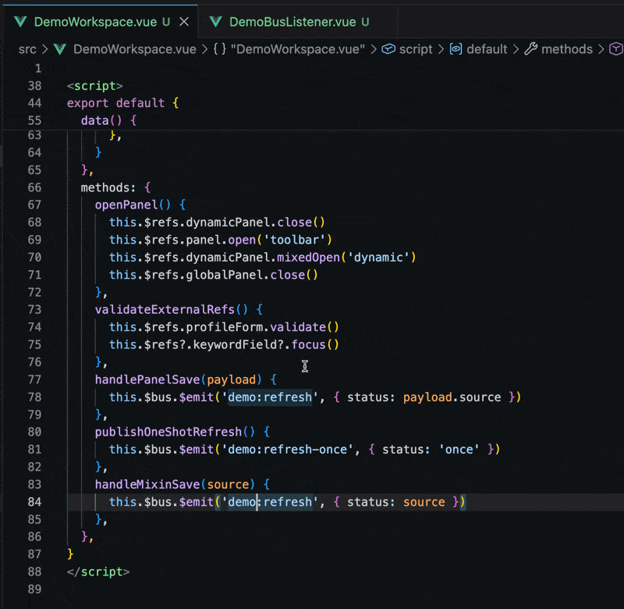Click line number 73 in the gutter
Image resolution: width=624 pixels, height=609 pixels.
pos(34,309)
